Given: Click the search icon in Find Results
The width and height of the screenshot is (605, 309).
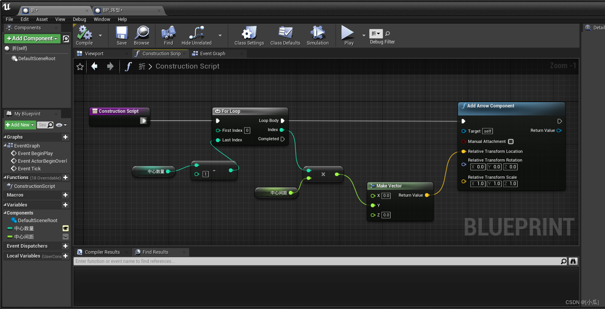Looking at the screenshot, I should (563, 261).
